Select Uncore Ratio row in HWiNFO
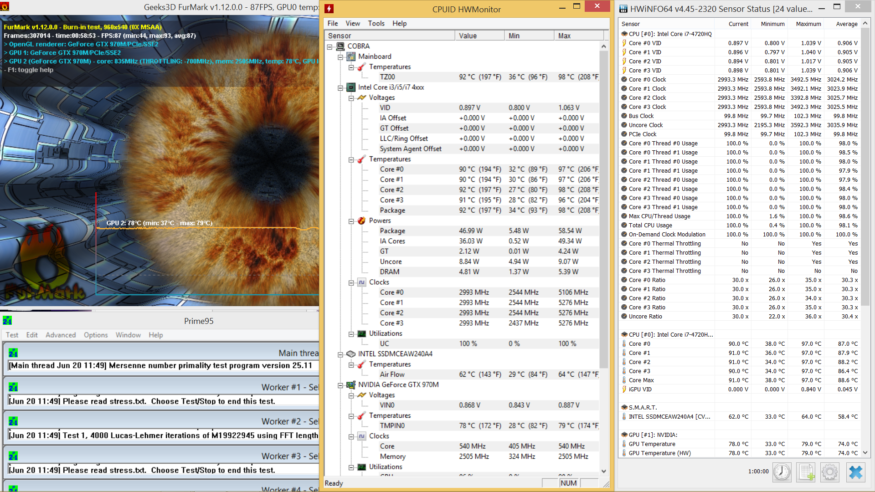Screen dimensions: 875x492 [x=740, y=316]
